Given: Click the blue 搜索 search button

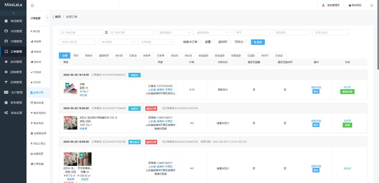Looking at the screenshot, I should point(258,42).
